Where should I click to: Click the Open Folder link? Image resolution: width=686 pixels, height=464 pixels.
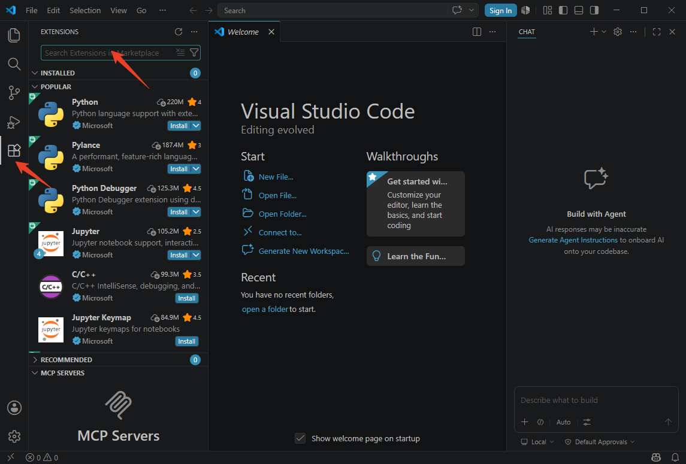pyautogui.click(x=283, y=214)
